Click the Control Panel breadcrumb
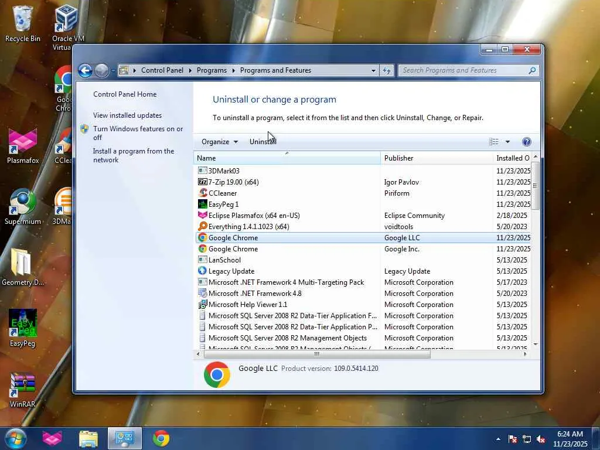The image size is (600, 450). coord(162,70)
